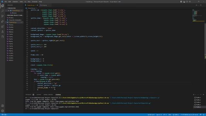
Task: Click the bottom activity bar icon below Testing
Action: (3, 37)
